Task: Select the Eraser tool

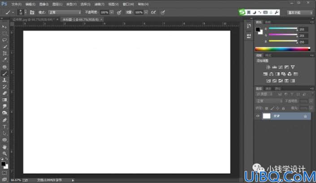Action: (4, 93)
